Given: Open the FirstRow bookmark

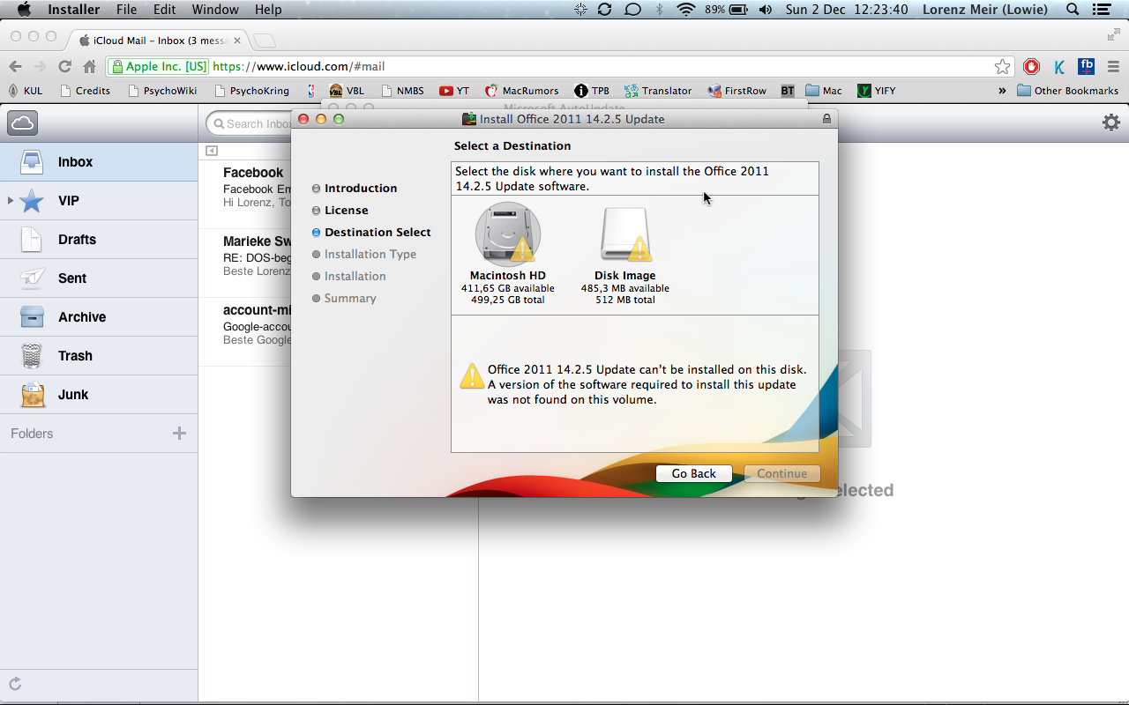Looking at the screenshot, I should coord(736,91).
